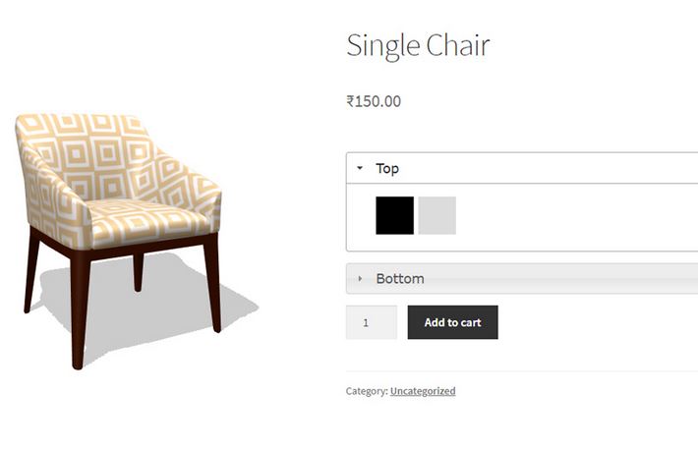Screen dimensions: 698x449
Task: Open the Bottom accordion header label
Action: 400,279
